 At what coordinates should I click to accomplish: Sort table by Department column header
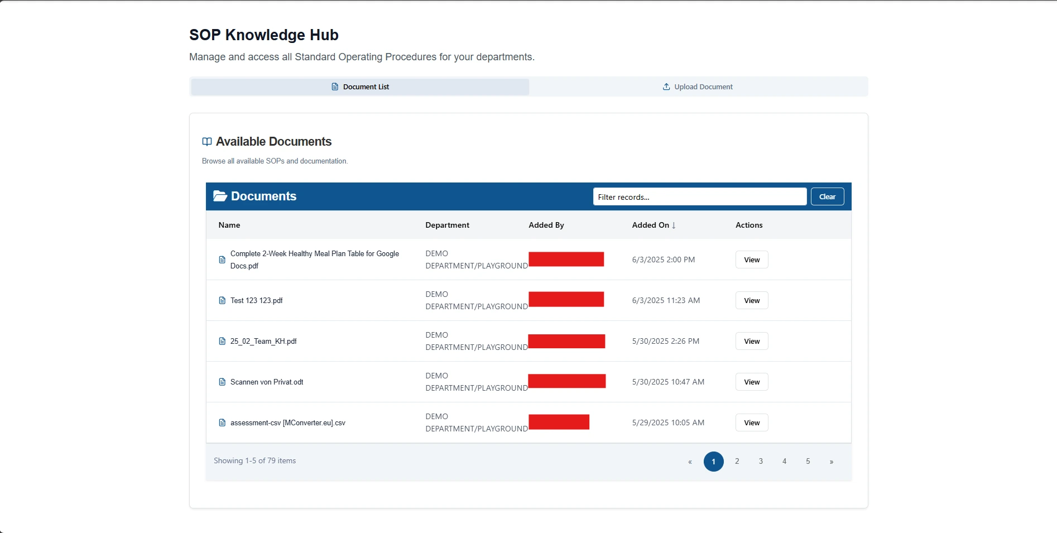click(x=447, y=225)
